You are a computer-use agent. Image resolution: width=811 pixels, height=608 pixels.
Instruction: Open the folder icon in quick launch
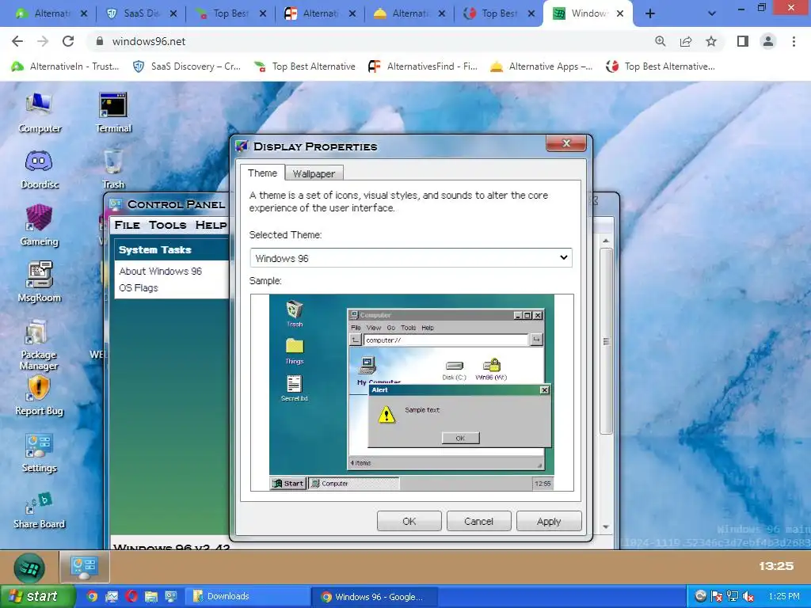(x=151, y=596)
